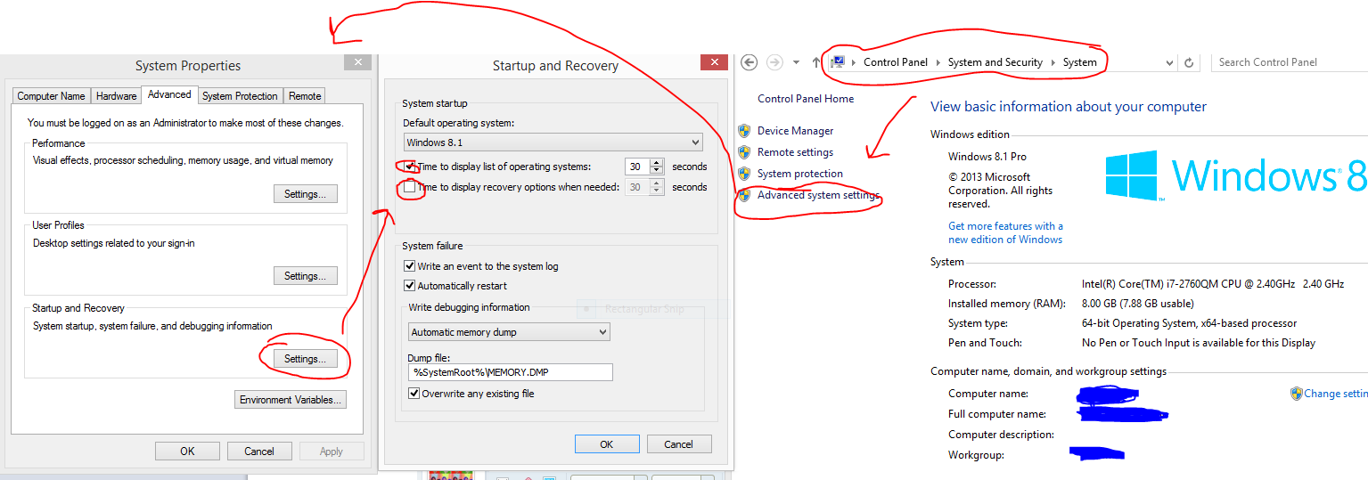Open the Remote tab
Image resolution: width=1368 pixels, height=480 pixels.
(305, 96)
